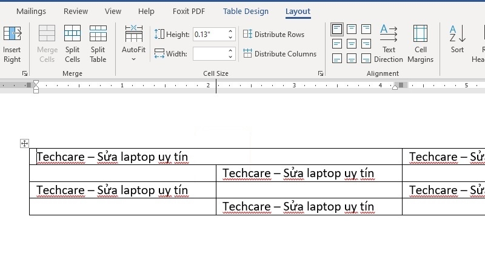This screenshot has height=273, width=485.
Task: Select Align Center Right alignment
Action: click(x=366, y=44)
